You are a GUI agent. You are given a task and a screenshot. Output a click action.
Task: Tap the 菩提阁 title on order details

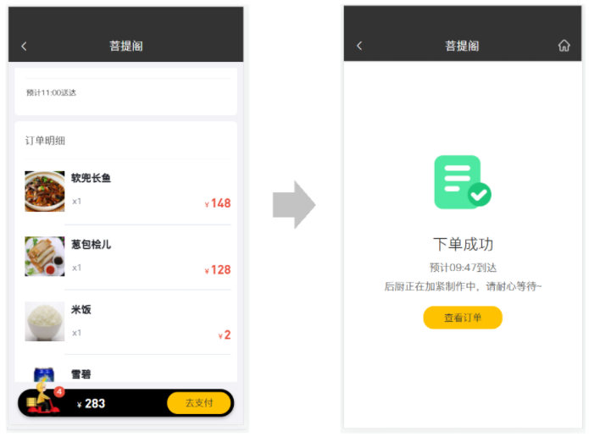[125, 46]
